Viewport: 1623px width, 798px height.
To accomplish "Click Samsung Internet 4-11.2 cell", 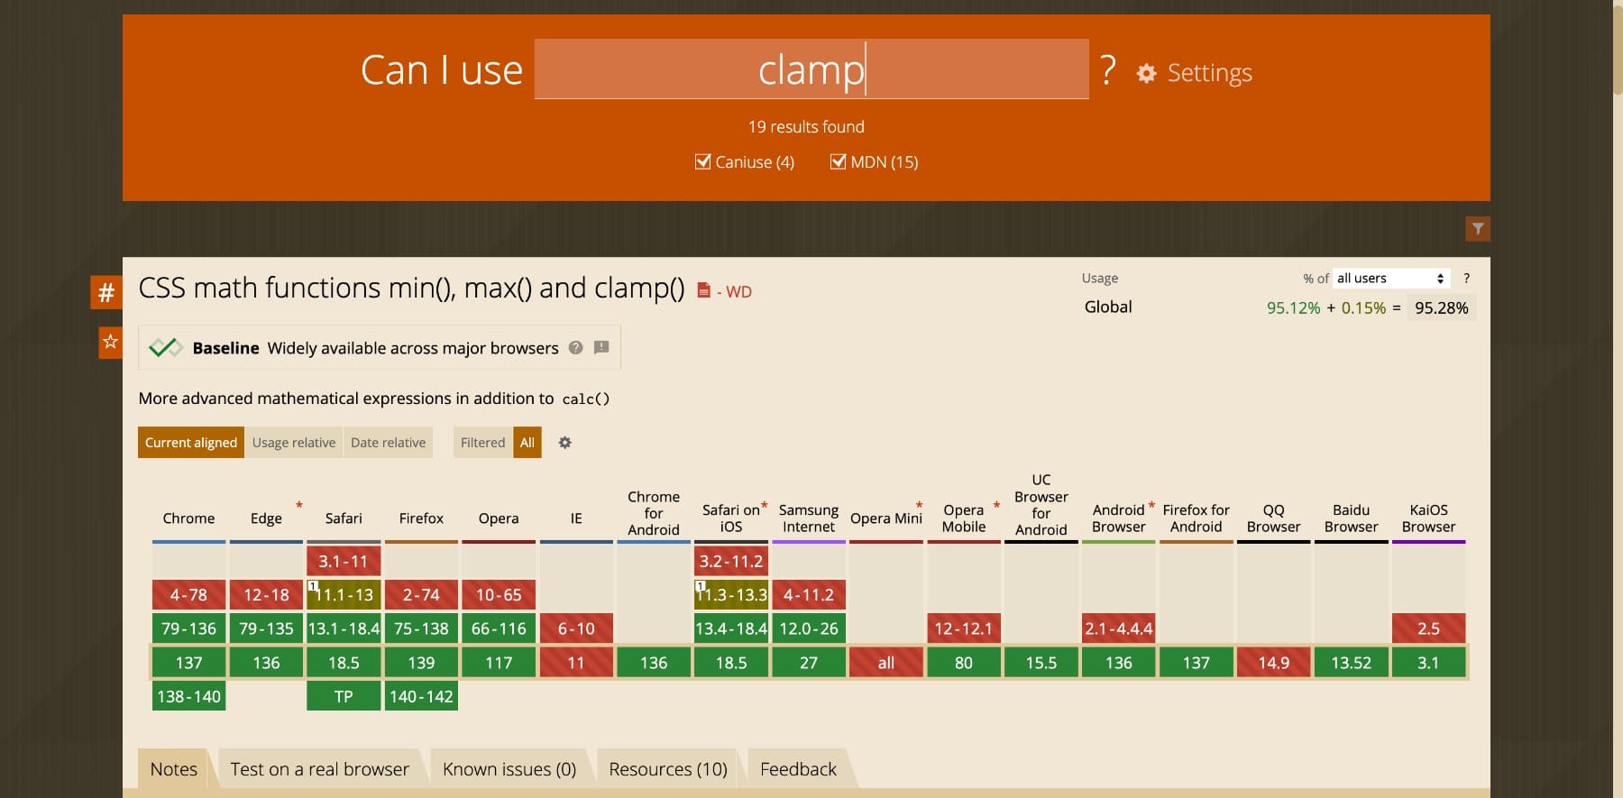I will coord(809,595).
